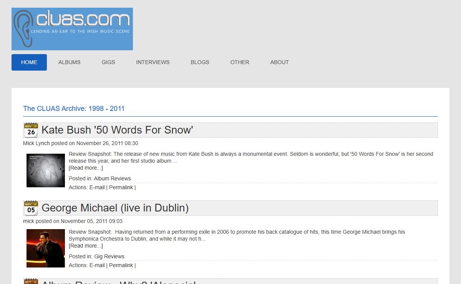Click 'Mick Lynch posted on November 26, 2011 08:30'

tap(81, 143)
